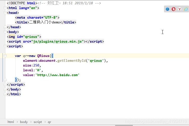
Task: Click the charset value "UTF-8"
Action: [50, 18]
